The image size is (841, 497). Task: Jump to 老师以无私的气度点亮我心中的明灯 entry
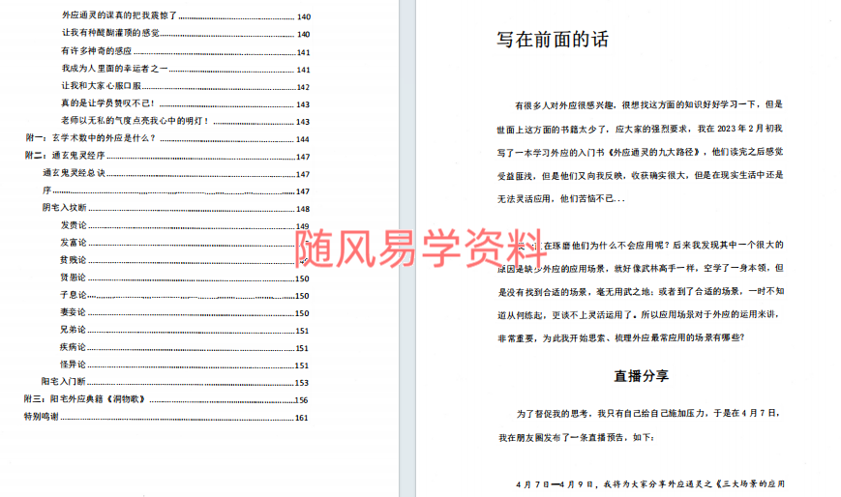point(135,122)
